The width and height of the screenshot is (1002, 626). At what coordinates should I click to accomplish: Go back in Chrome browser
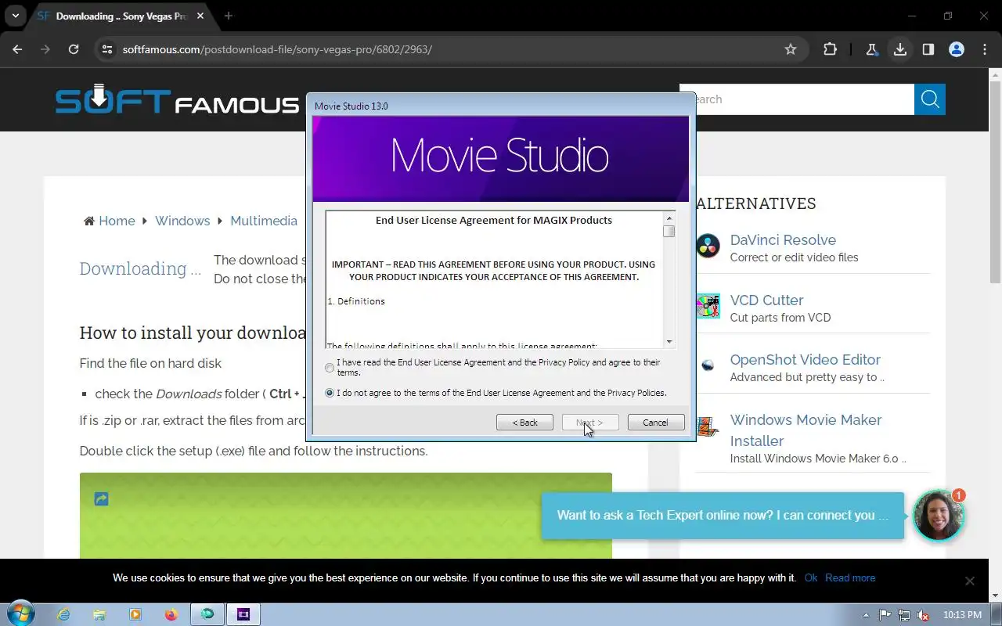pyautogui.click(x=17, y=49)
